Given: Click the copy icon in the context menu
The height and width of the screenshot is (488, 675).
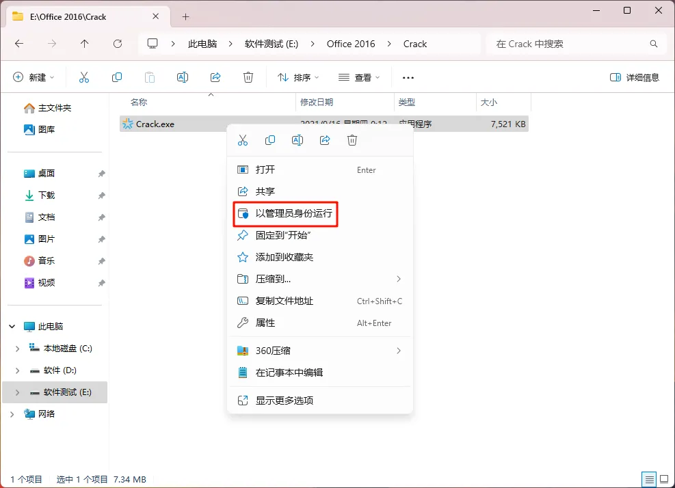Looking at the screenshot, I should 270,140.
